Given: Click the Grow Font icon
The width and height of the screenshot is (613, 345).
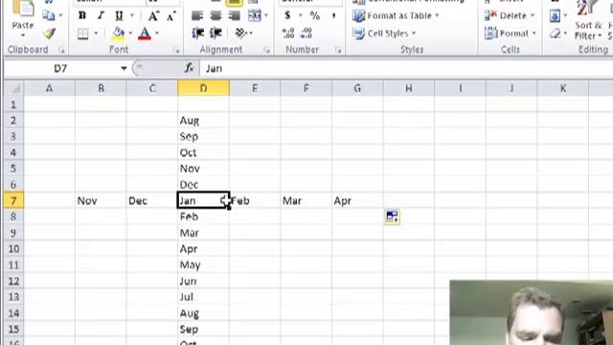Looking at the screenshot, I should [x=153, y=16].
